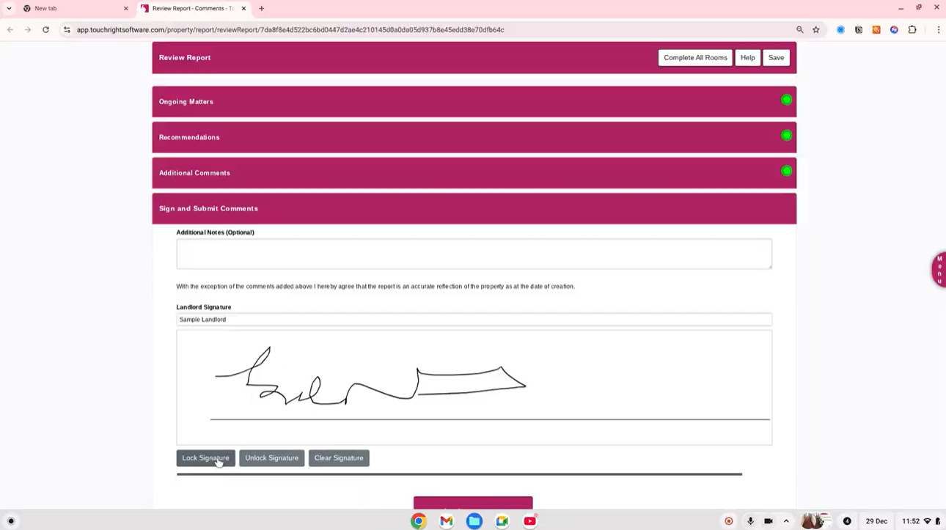Open the side Menu tab
946x530 pixels.
[x=939, y=270]
